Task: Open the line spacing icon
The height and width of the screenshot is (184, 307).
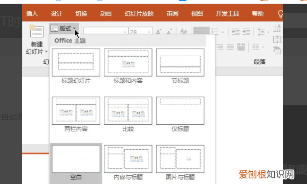Action: pyautogui.click(x=261, y=32)
